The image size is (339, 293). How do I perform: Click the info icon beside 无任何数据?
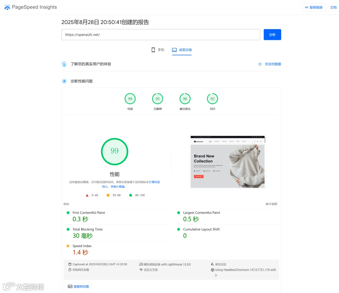(x=260, y=64)
